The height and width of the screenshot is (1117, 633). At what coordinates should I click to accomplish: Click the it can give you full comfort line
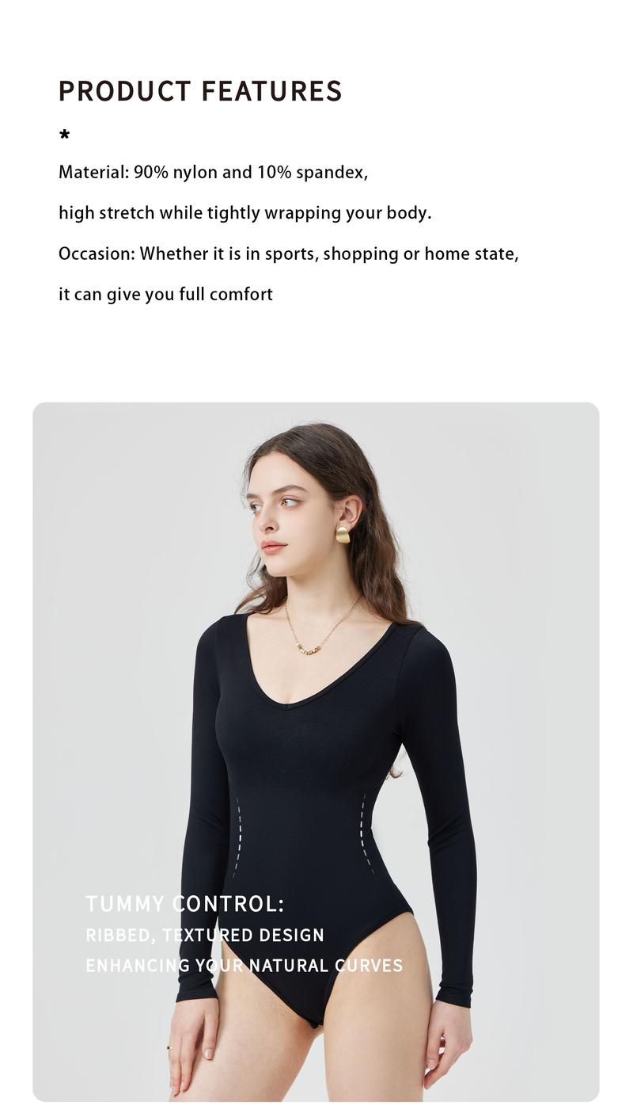coord(166,295)
